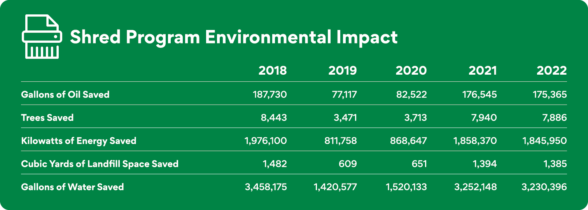Viewport: 588px width, 210px height.
Task: Select the 3,471 trees value for 2019
Action: (344, 117)
